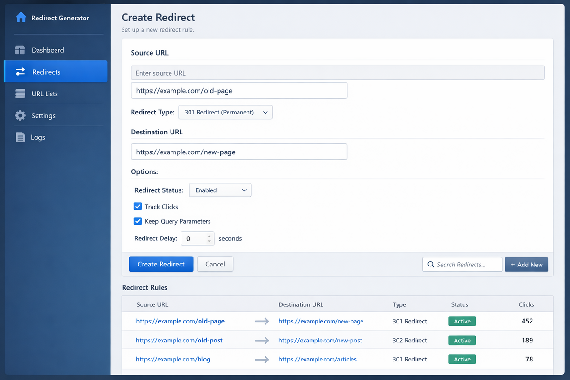This screenshot has width=570, height=380.
Task: Click the Destination URL input field
Action: click(x=239, y=152)
